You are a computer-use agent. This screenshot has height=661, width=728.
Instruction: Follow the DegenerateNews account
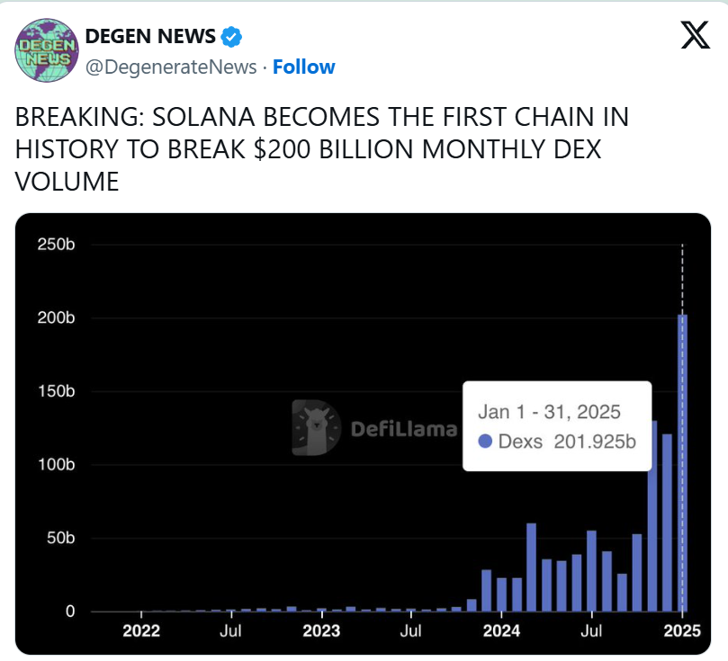(x=303, y=67)
